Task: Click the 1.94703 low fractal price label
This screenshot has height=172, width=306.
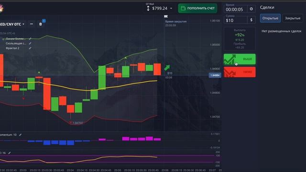Action: (x=77, y=123)
